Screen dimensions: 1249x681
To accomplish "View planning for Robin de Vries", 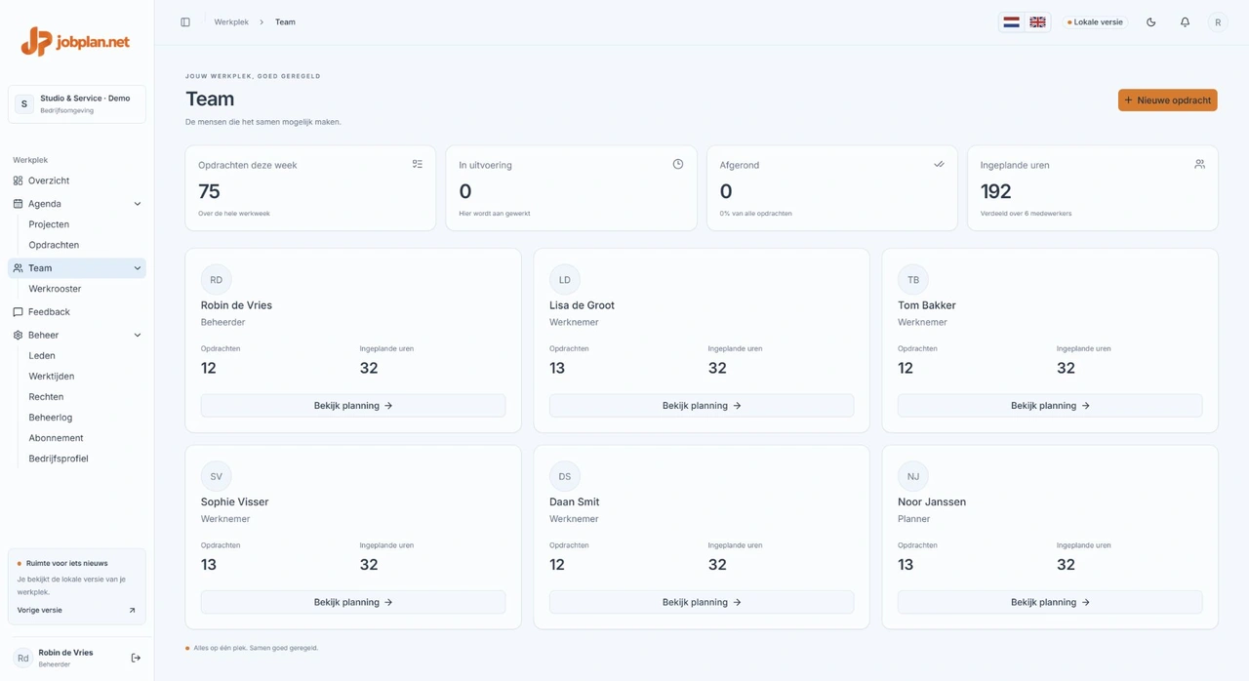I will (x=353, y=406).
